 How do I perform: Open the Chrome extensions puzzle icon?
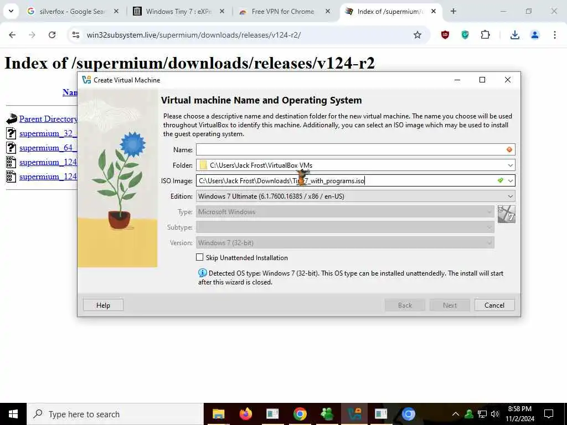(x=485, y=35)
